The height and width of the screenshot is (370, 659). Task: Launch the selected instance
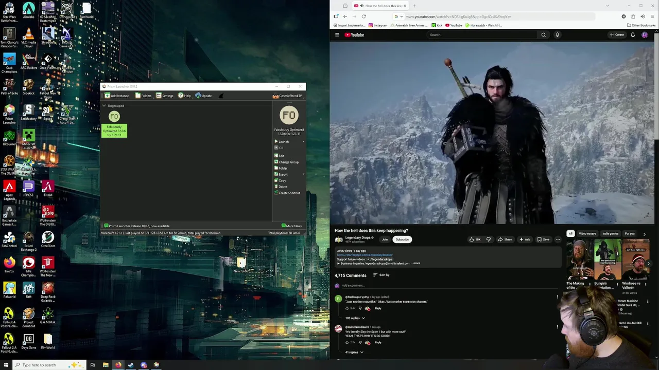282,141
